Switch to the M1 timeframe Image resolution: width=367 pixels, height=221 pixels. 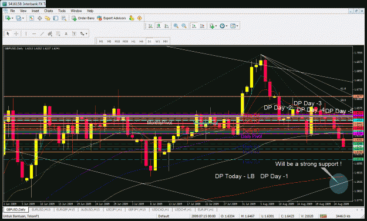[x=101, y=41]
